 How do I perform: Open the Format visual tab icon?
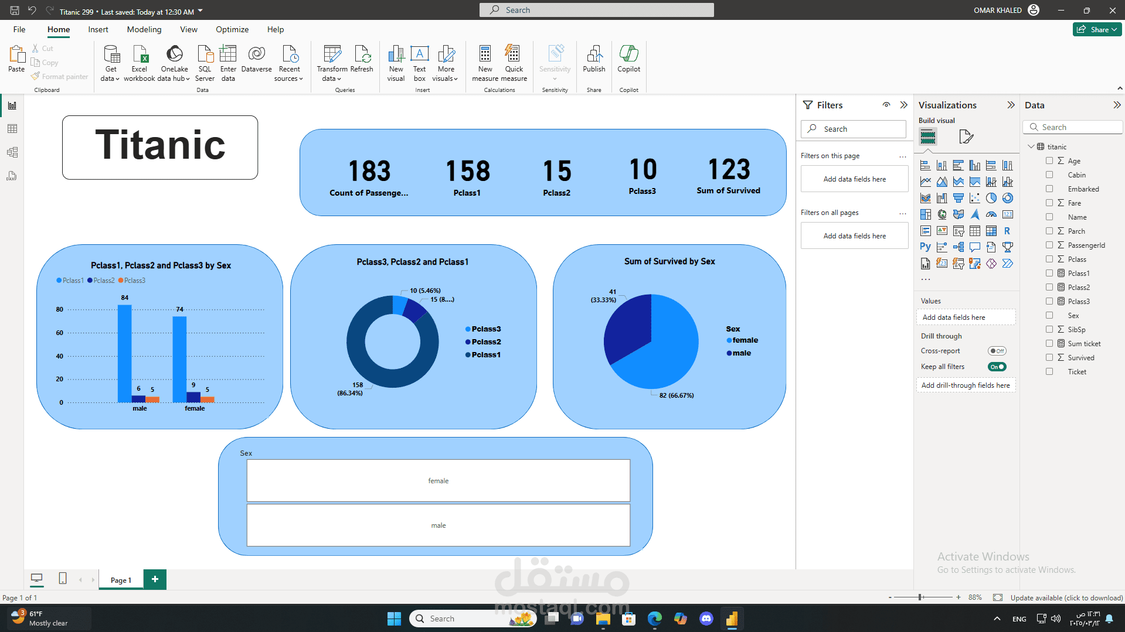966,136
